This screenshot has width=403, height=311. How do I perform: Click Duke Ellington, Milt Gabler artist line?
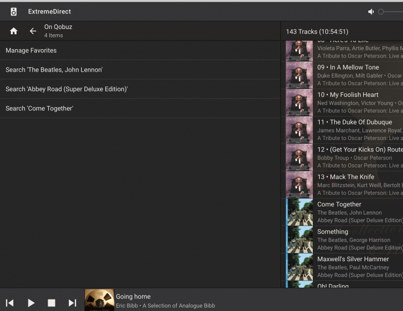(360, 76)
